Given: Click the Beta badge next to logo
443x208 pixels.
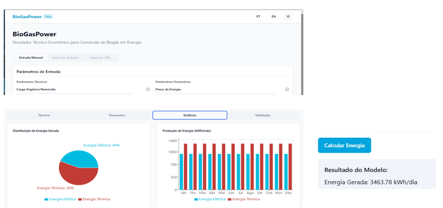Looking at the screenshot, I should coord(48,17).
